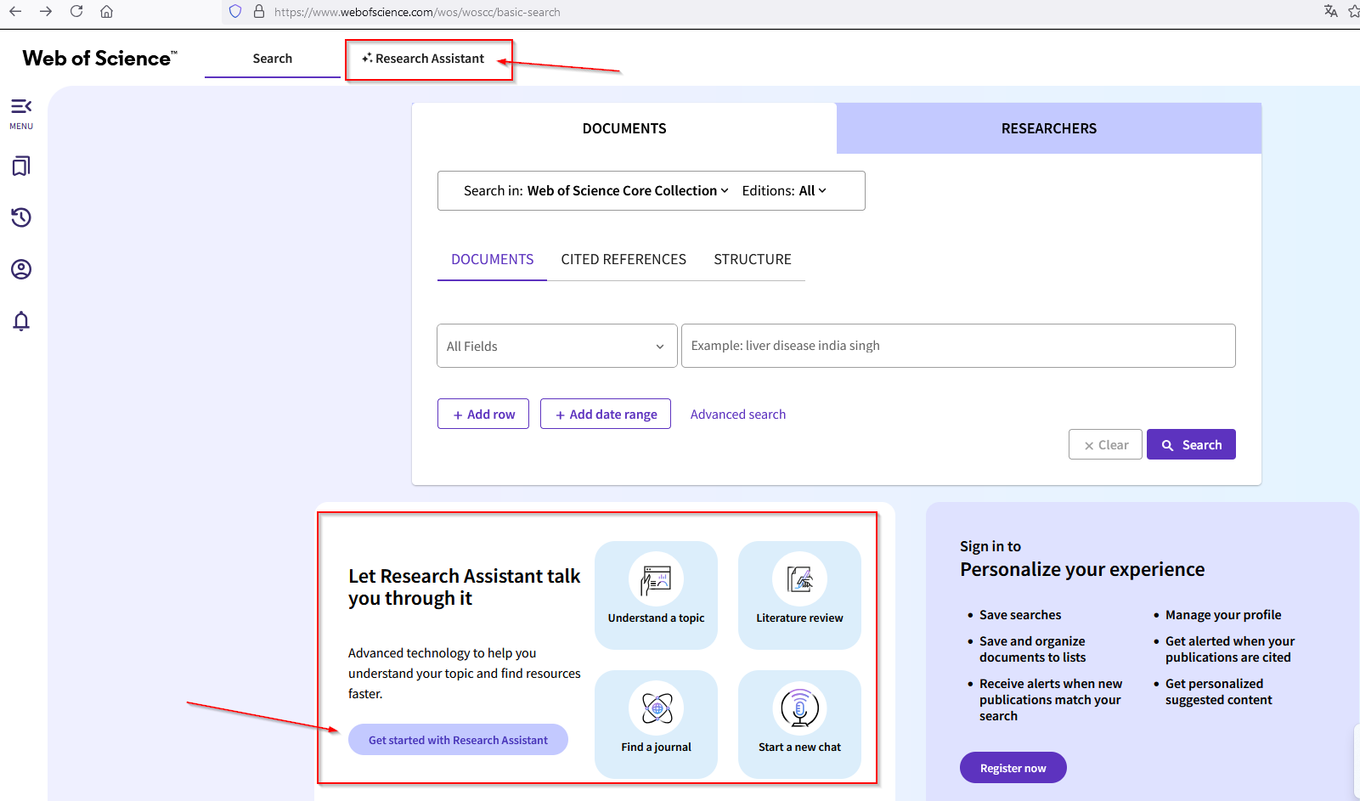Click the Understand a topic card icon
This screenshot has width=1360, height=801.
pyautogui.click(x=656, y=579)
